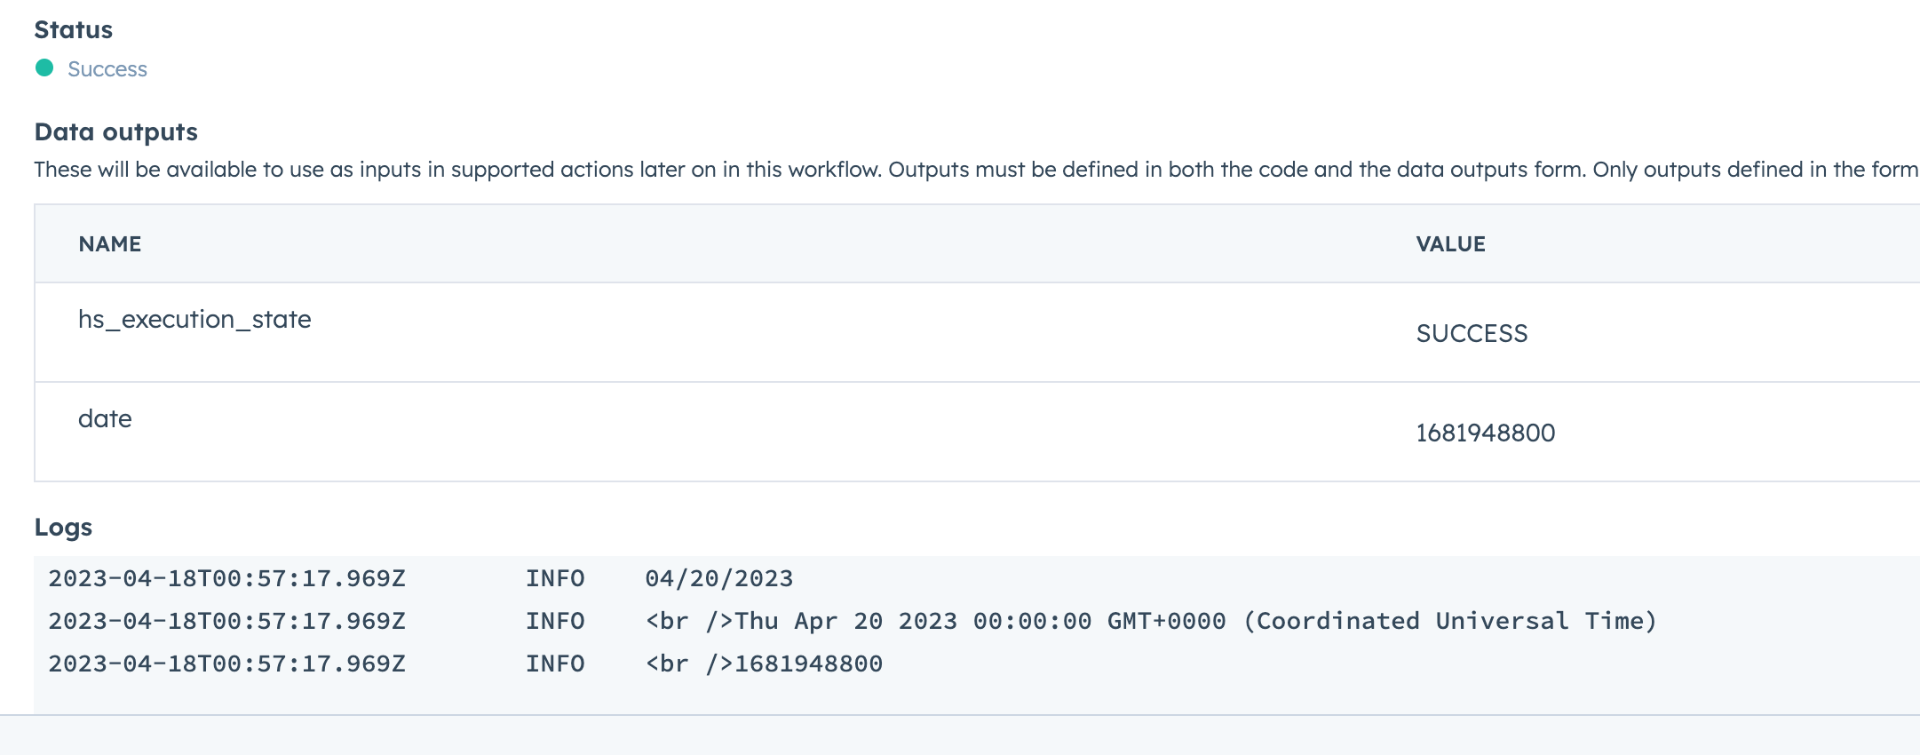Click the first INFO log line showing 04/20/2023
This screenshot has height=755, width=1920.
click(719, 578)
